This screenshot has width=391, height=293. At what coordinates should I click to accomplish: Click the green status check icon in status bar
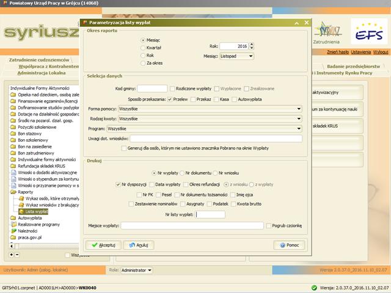tap(314, 288)
